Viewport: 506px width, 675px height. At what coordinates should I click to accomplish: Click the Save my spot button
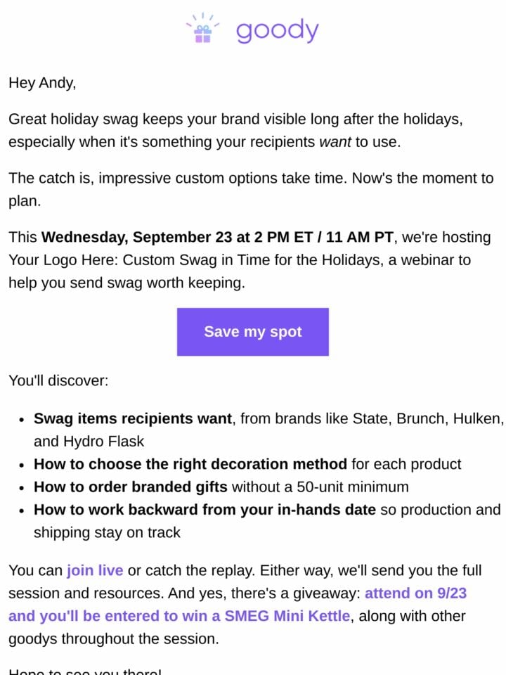(252, 331)
